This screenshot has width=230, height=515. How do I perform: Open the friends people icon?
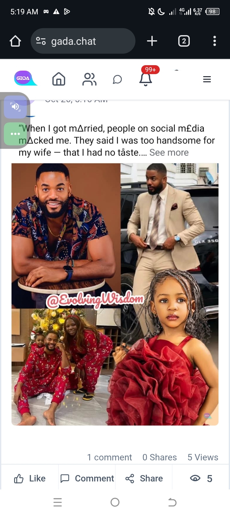tap(89, 79)
